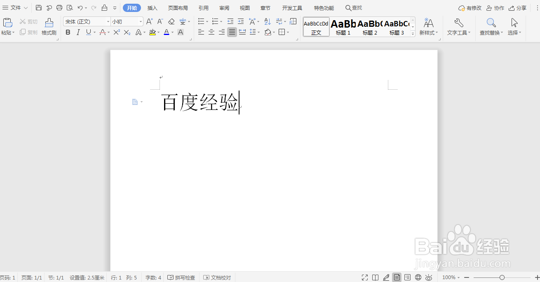Activate the web layout view icon
The height and width of the screenshot is (282, 540).
tap(418, 277)
